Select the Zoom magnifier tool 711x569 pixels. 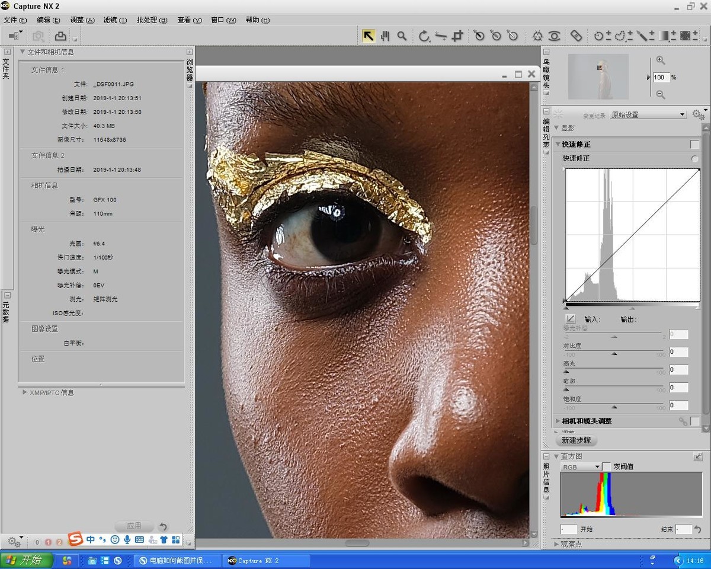402,36
